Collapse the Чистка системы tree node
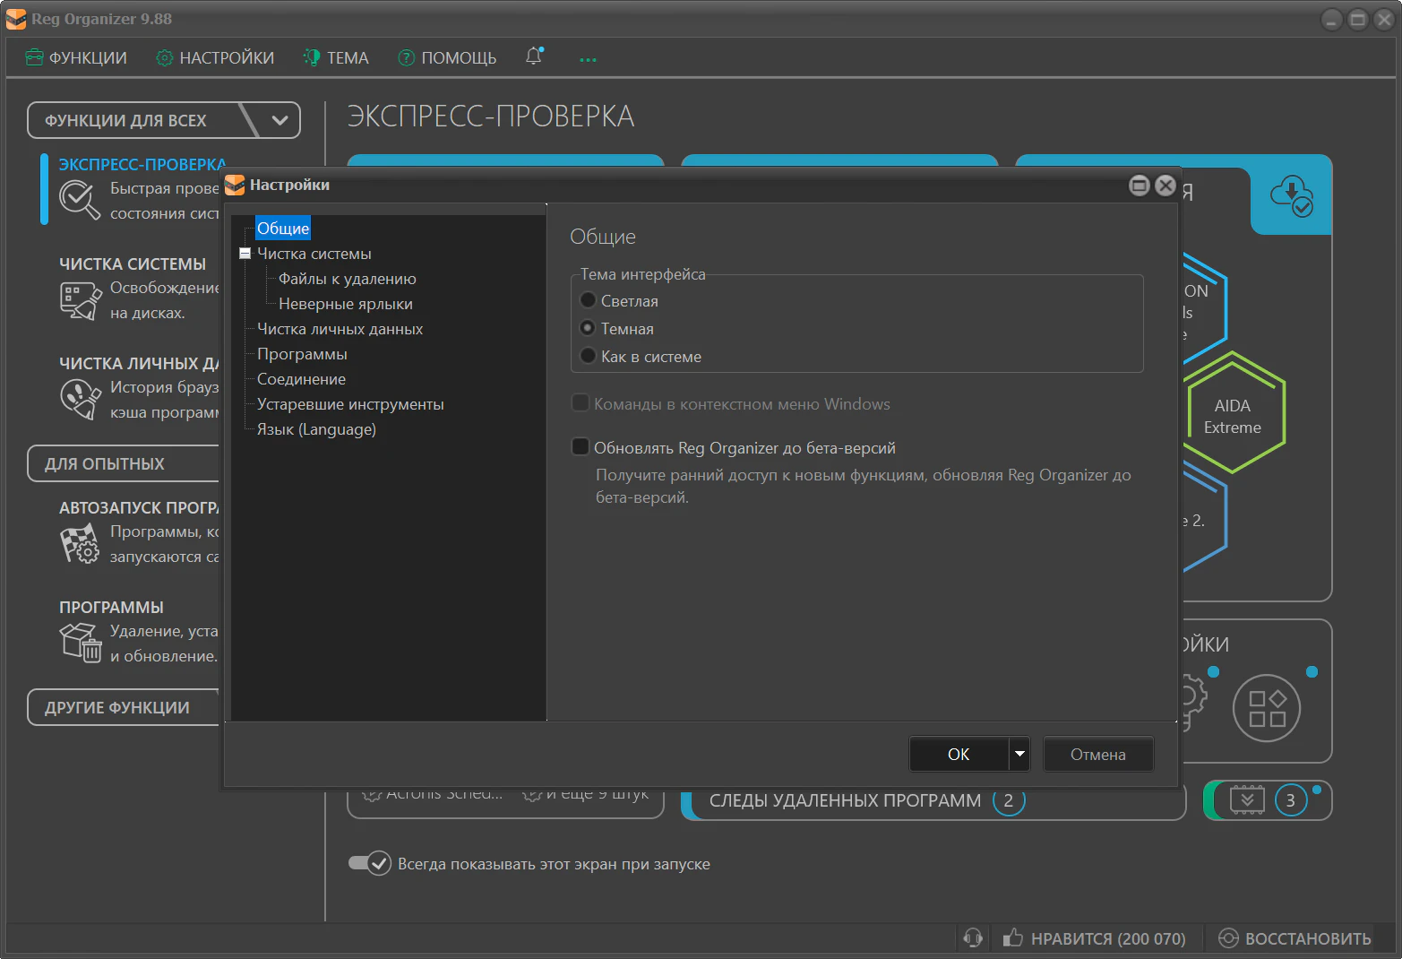1402x959 pixels. (245, 254)
